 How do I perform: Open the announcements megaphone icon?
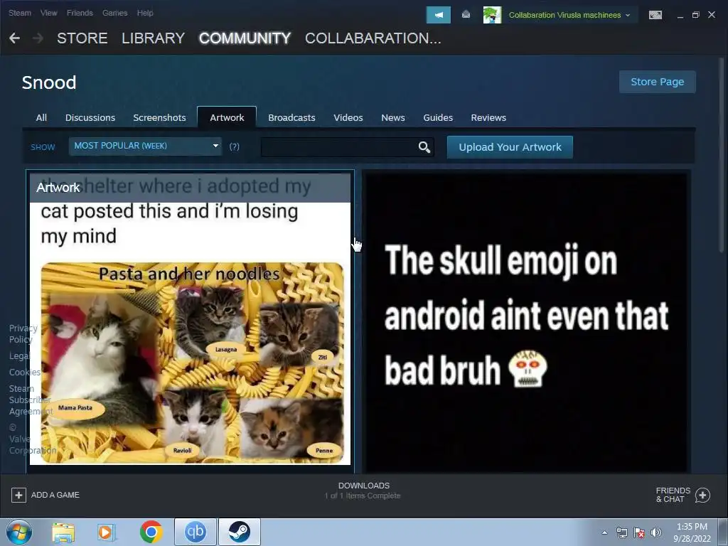click(438, 15)
